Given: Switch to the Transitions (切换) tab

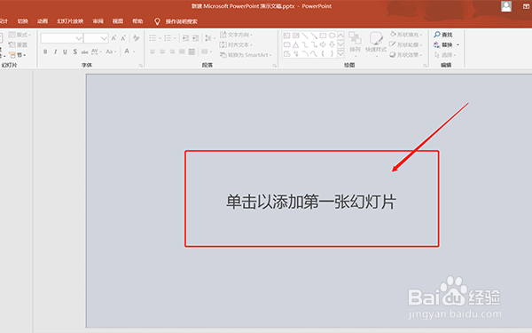Looking at the screenshot, I should pos(23,21).
